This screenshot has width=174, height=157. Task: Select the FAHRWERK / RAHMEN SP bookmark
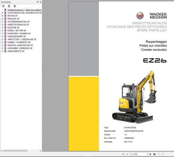pos(19,34)
